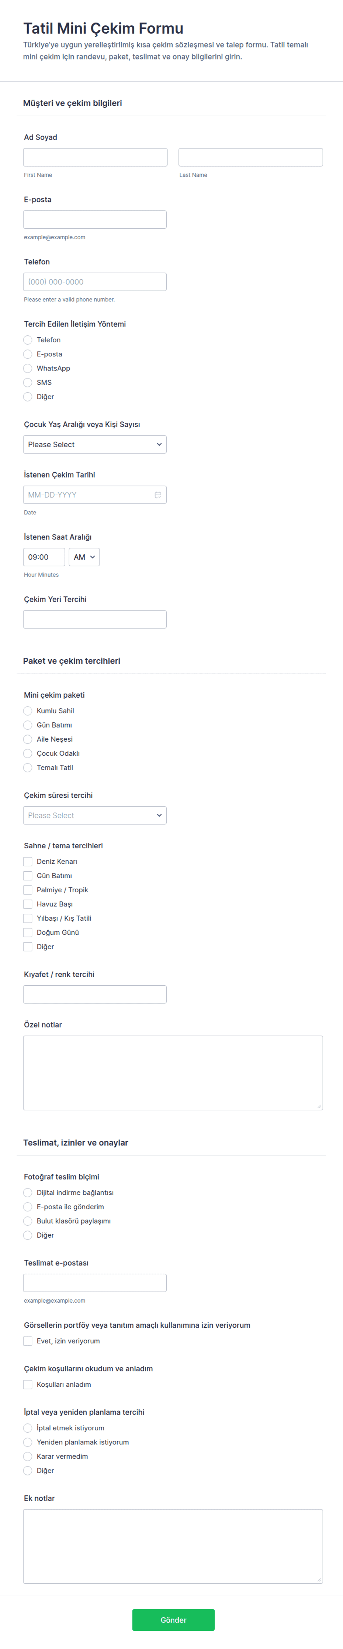Screen dimensions: 343x1649
Task: Check the Palmiye / Tropik theme
Action: 27,890
